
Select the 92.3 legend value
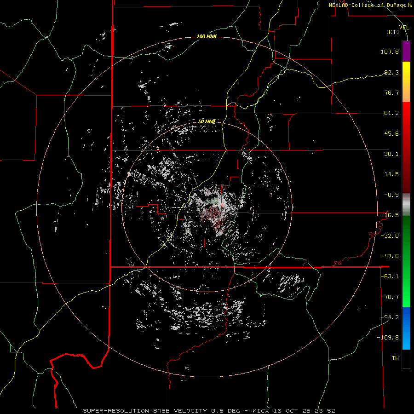tap(391, 72)
